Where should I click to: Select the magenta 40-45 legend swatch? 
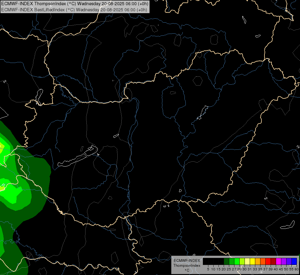(x=279, y=261)
